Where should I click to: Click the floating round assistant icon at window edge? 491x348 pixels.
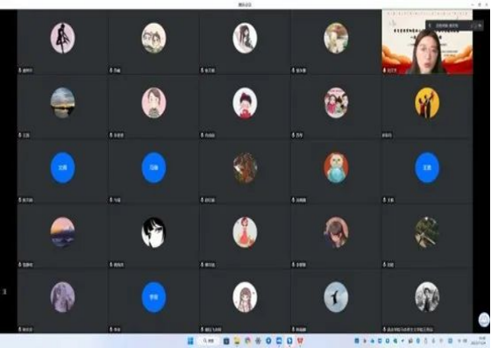pyautogui.click(x=484, y=320)
